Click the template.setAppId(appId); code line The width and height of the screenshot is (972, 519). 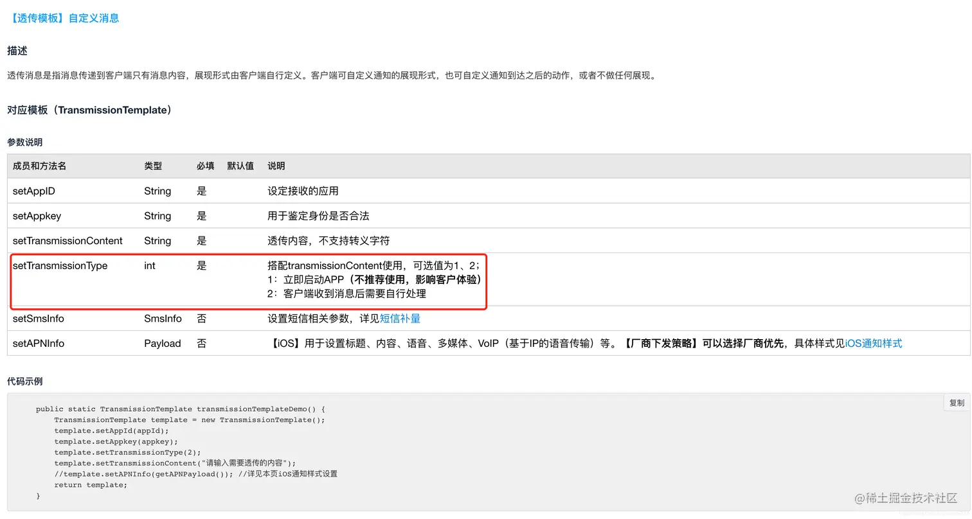[x=112, y=430]
